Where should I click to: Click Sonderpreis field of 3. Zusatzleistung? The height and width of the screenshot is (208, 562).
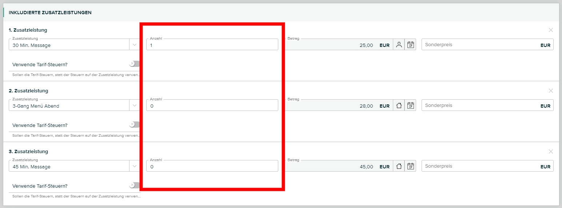(480, 166)
